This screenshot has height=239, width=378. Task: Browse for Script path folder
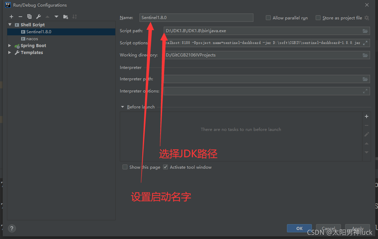click(x=365, y=31)
